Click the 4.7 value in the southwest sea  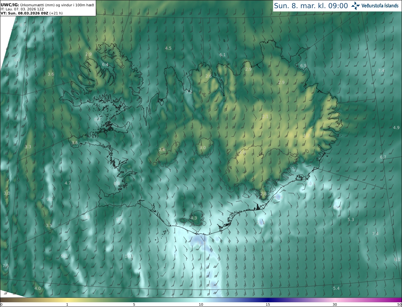68,183
